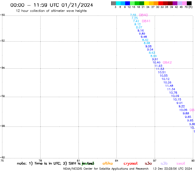Click the 10.06 wave height value

tap(183, 110)
